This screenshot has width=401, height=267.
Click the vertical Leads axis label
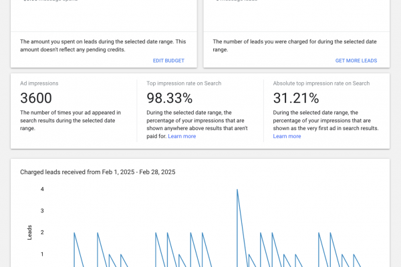tap(29, 232)
